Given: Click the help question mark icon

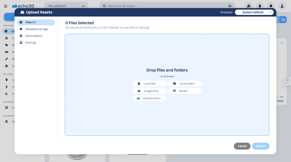Looking at the screenshot, I should point(287,81).
